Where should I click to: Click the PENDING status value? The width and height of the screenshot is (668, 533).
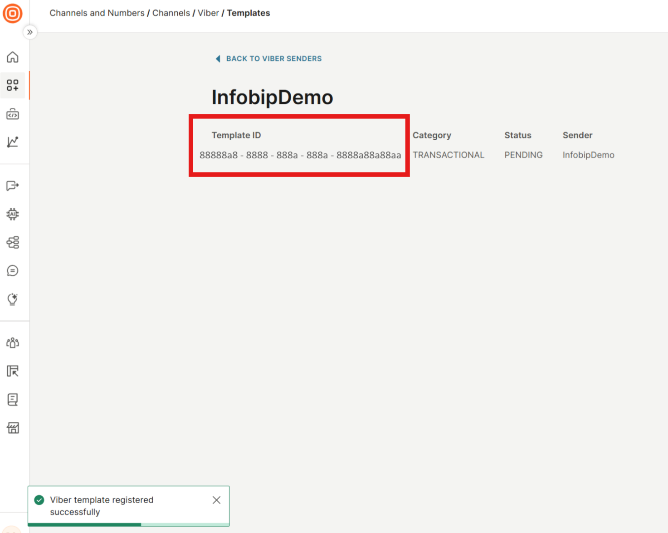(x=523, y=155)
